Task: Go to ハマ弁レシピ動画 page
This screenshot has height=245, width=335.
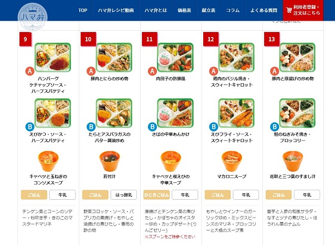Action: pyautogui.click(x=116, y=10)
